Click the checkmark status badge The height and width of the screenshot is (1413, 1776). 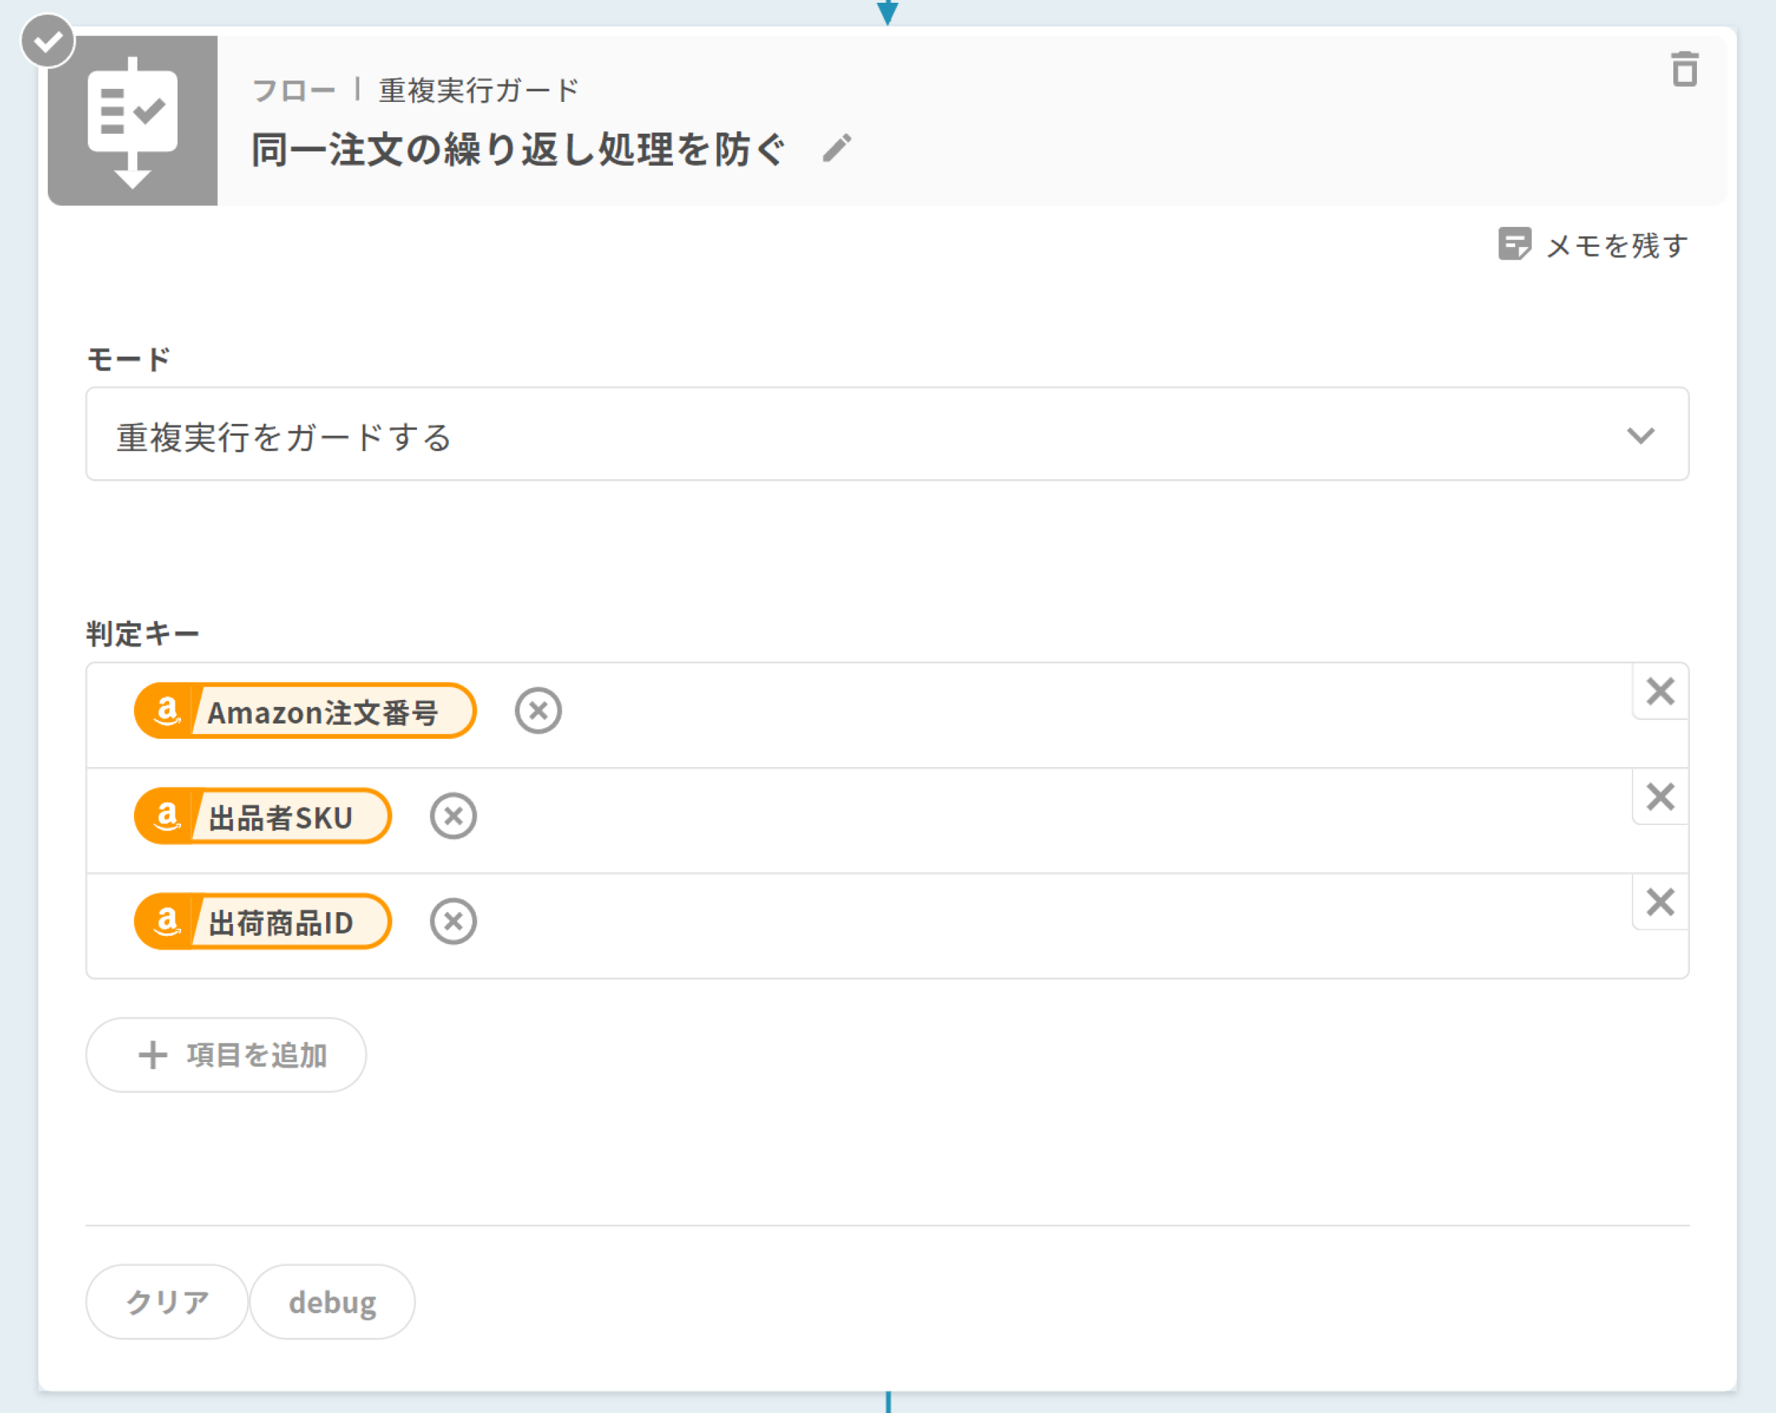[x=48, y=41]
